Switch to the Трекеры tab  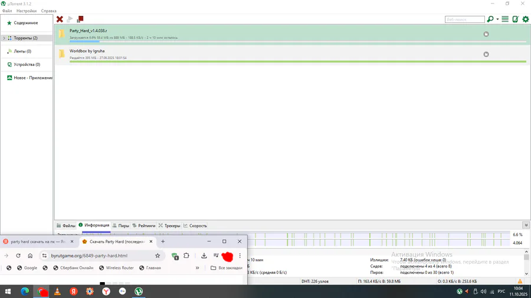point(169,226)
